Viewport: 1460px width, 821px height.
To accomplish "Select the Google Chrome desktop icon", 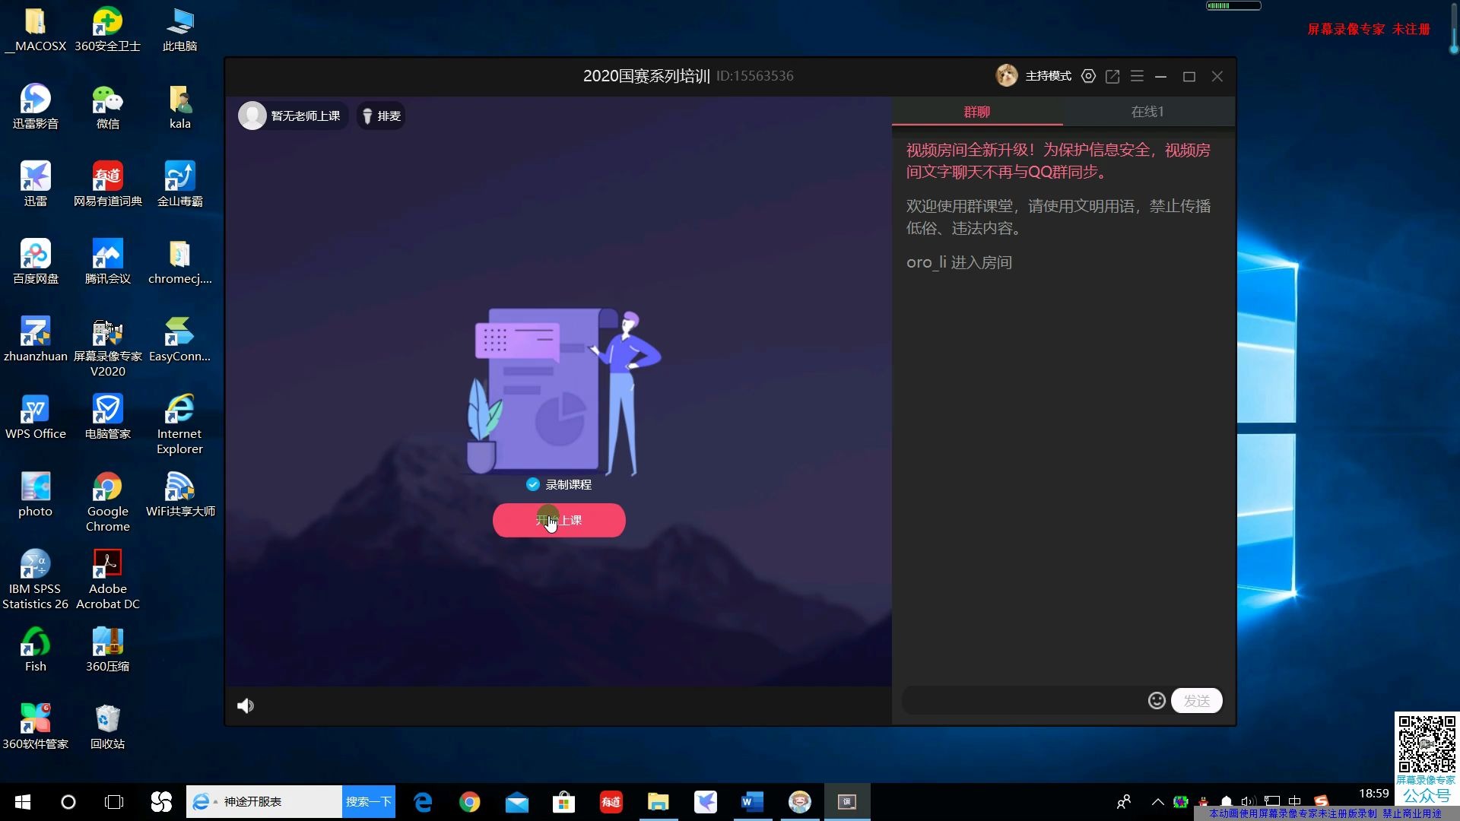I will tap(107, 502).
